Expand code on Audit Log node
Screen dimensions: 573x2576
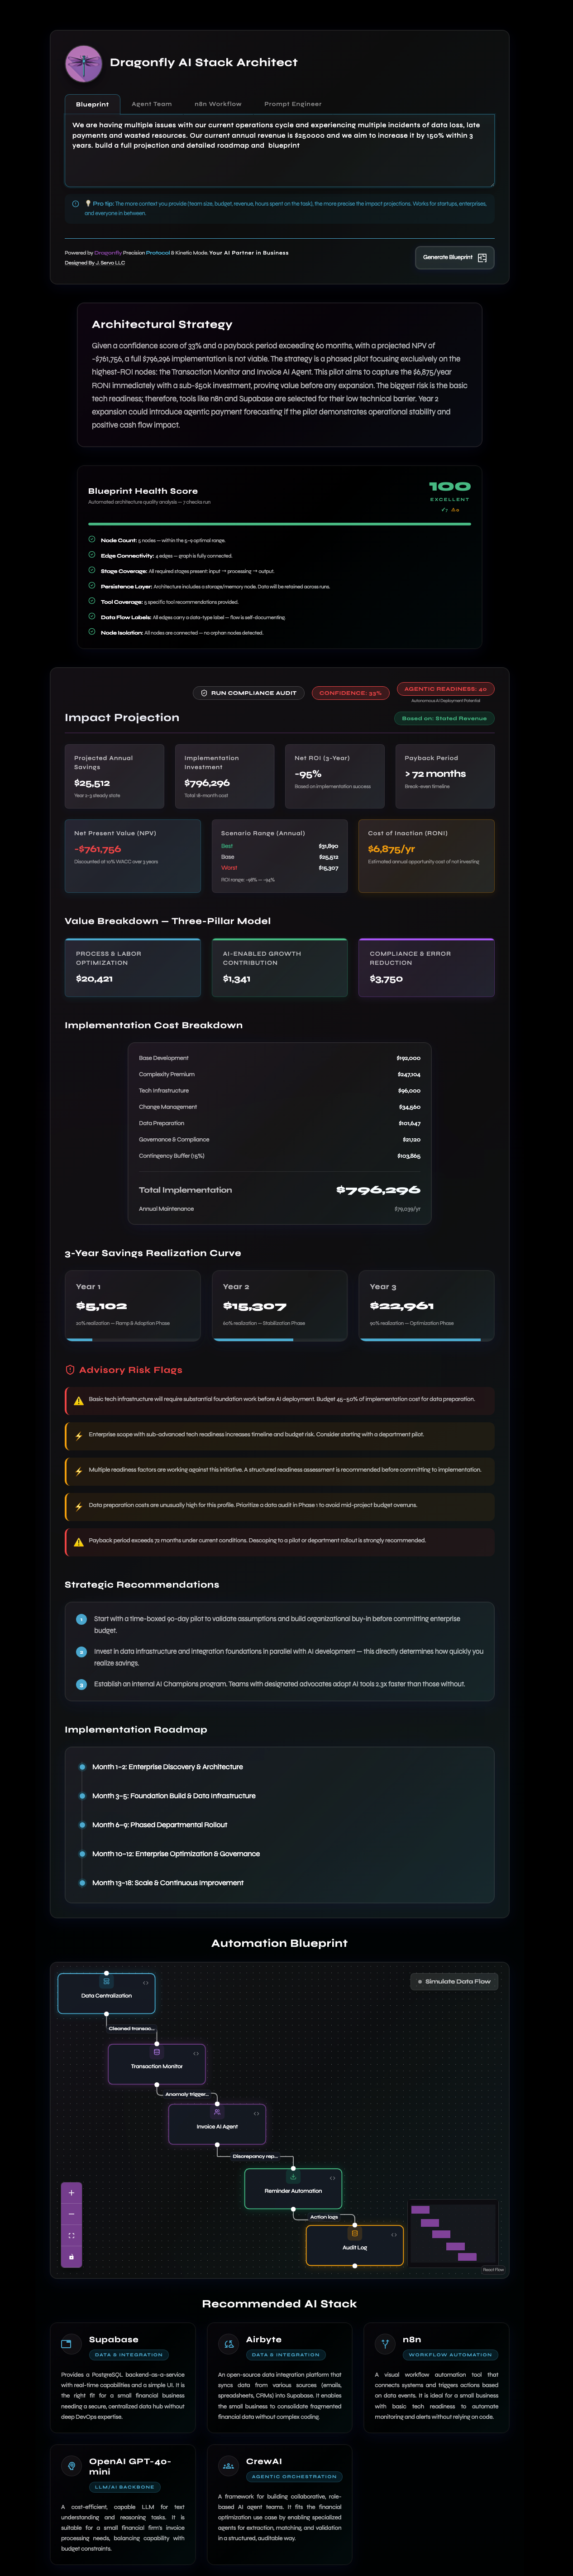pos(394,2233)
